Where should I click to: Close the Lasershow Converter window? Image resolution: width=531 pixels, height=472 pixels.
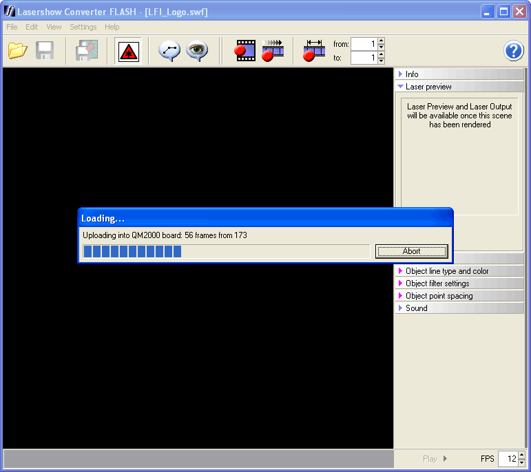(x=519, y=12)
